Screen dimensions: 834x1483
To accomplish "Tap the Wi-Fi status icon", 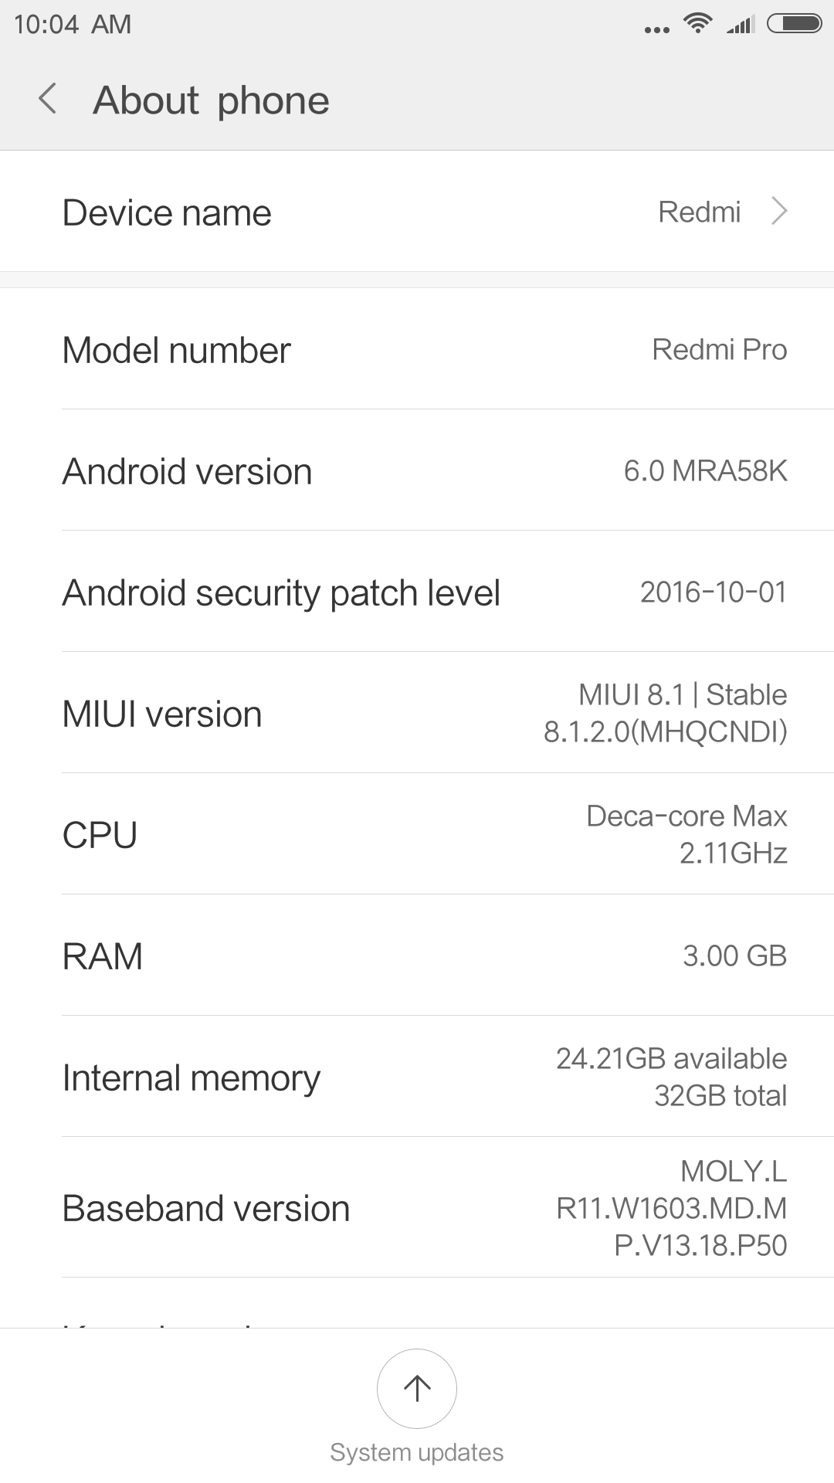I will click(697, 24).
